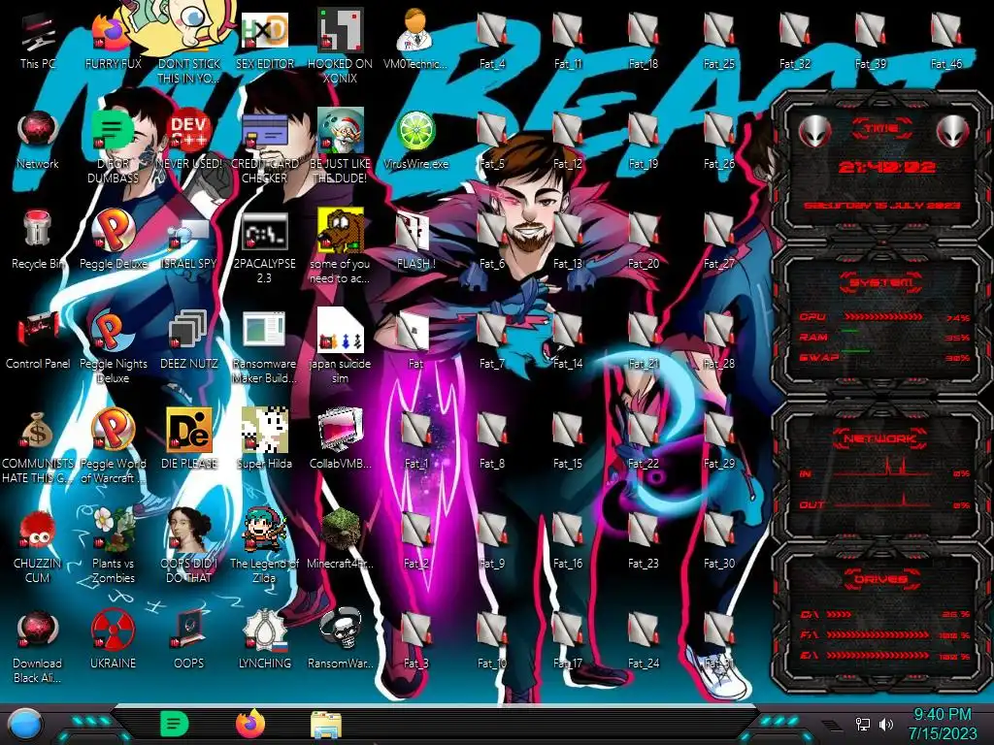Open VirusWire.exe lime icon
The height and width of the screenshot is (745, 994).
(415, 141)
